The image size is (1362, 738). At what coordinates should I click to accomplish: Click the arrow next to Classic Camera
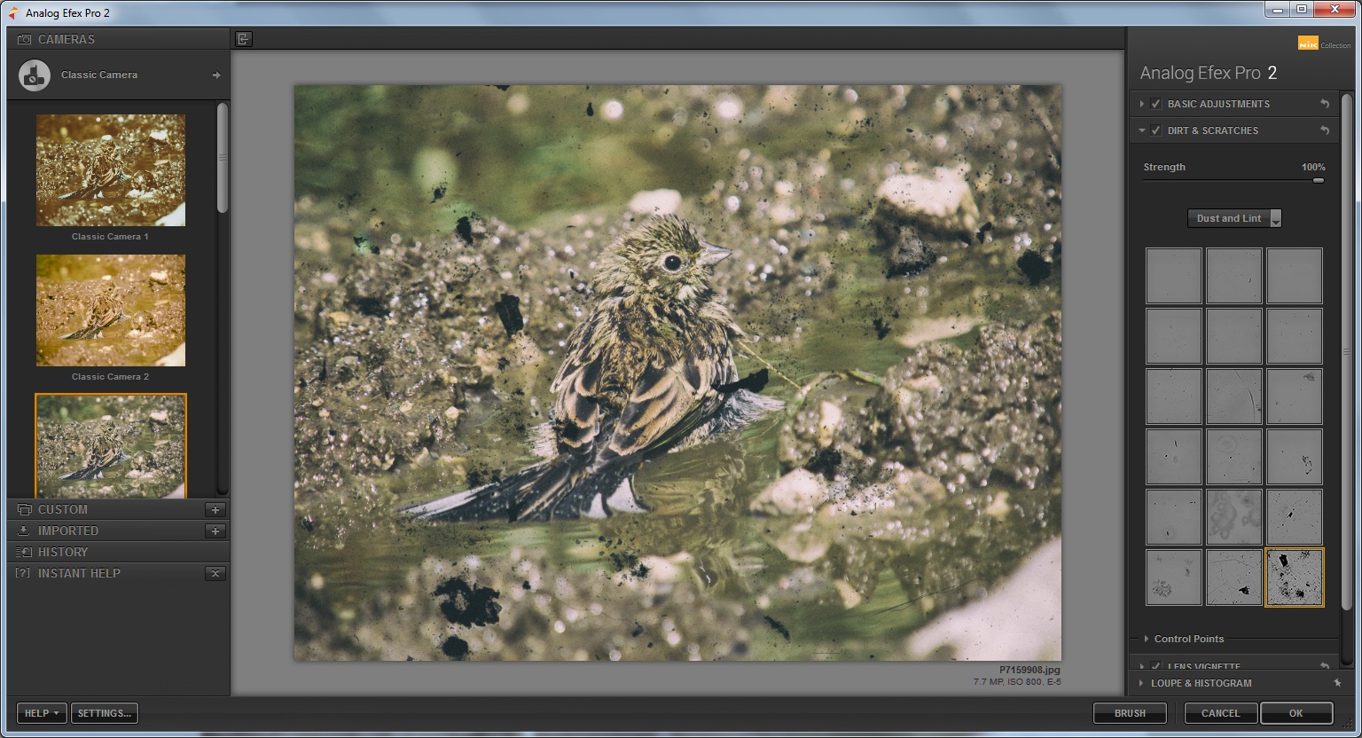click(x=216, y=75)
